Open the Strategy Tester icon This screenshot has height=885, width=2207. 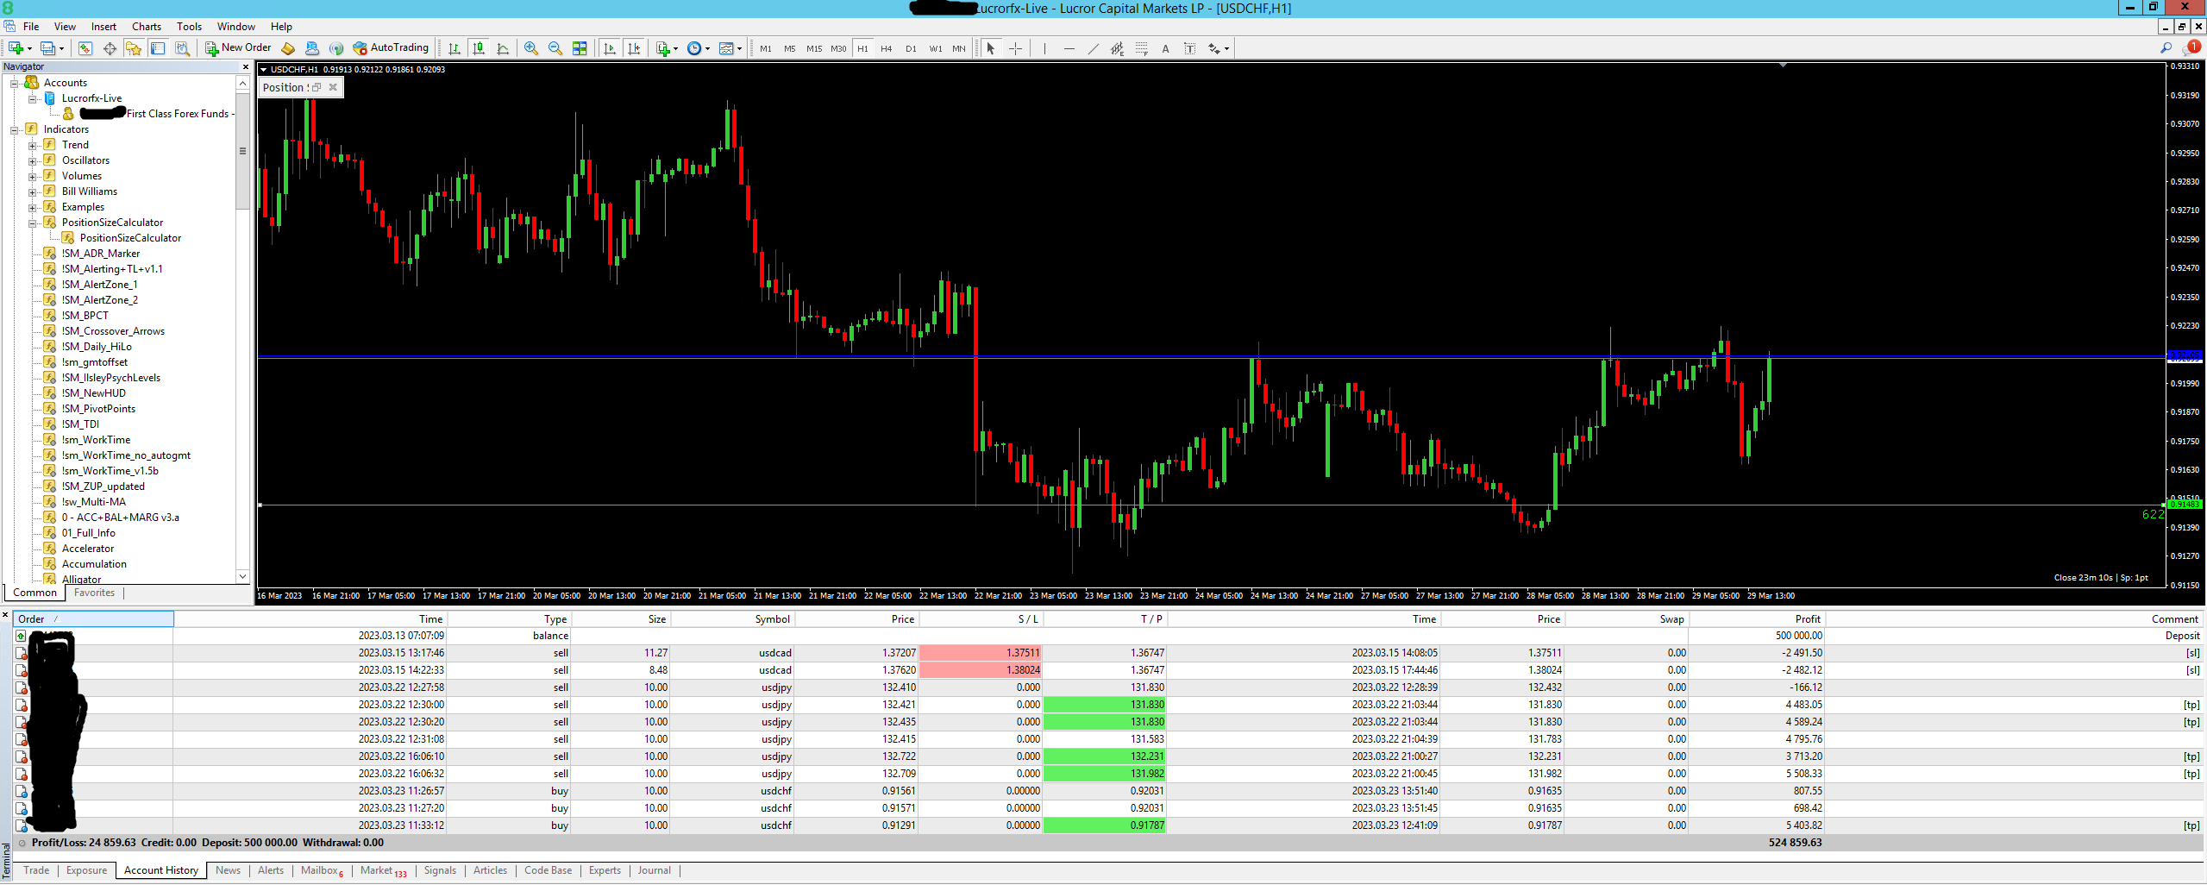click(x=182, y=48)
